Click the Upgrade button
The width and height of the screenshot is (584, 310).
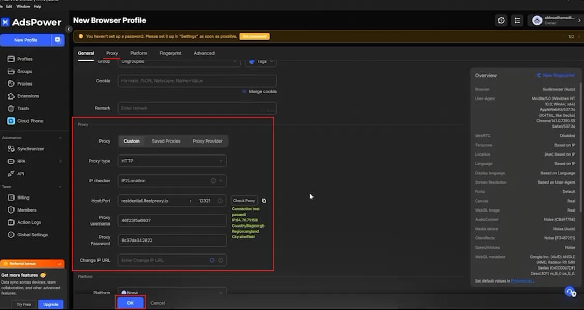pos(51,304)
